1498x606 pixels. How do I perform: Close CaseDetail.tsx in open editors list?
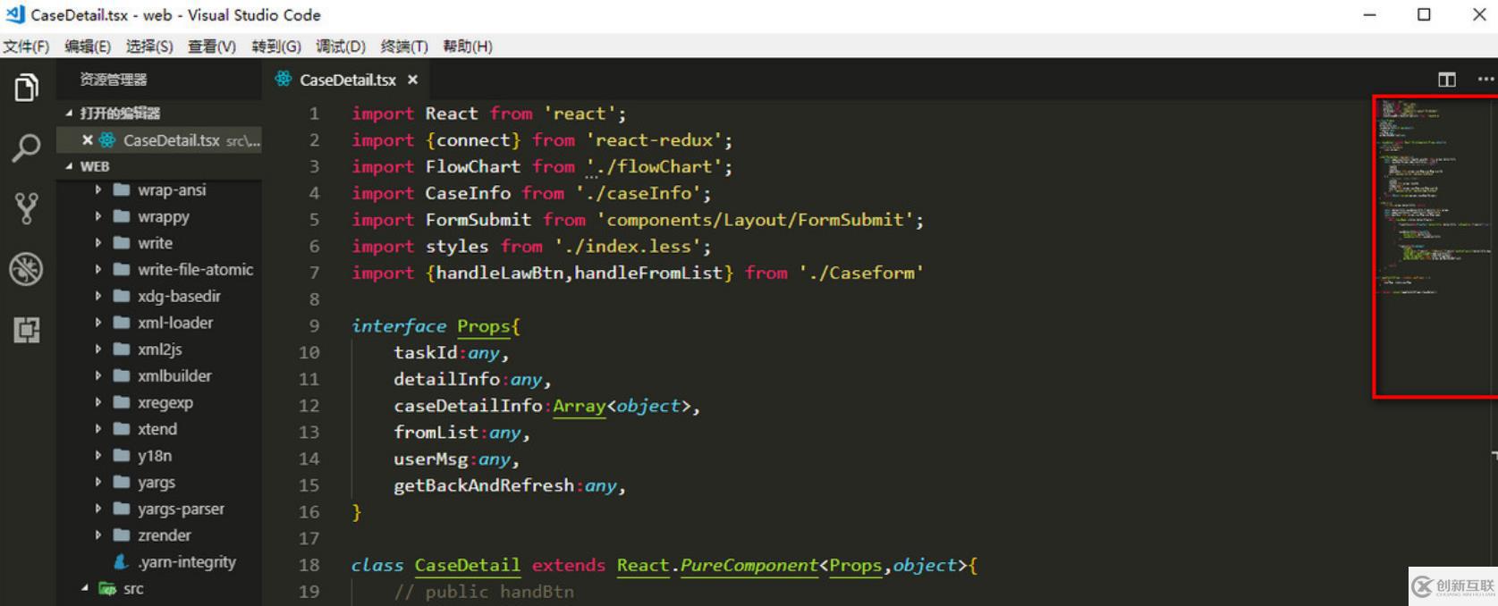pyautogui.click(x=87, y=139)
